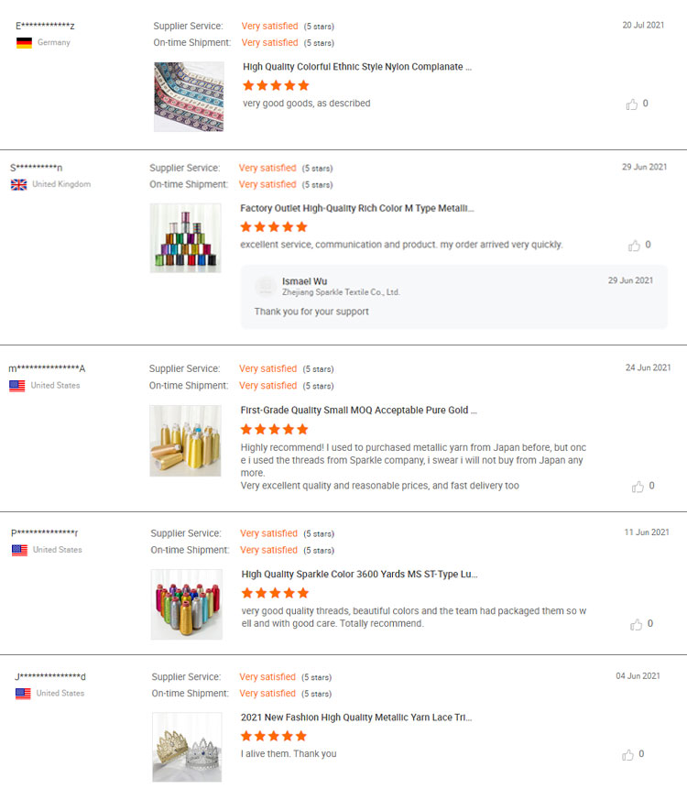The width and height of the screenshot is (687, 800).
Task: Open the metallic thread spools pyramid thumbnail
Action: click(x=185, y=238)
